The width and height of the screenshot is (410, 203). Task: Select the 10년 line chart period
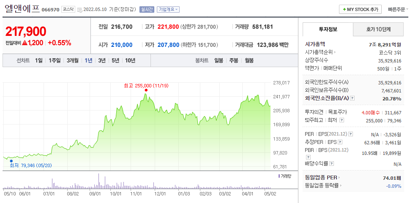point(130,60)
